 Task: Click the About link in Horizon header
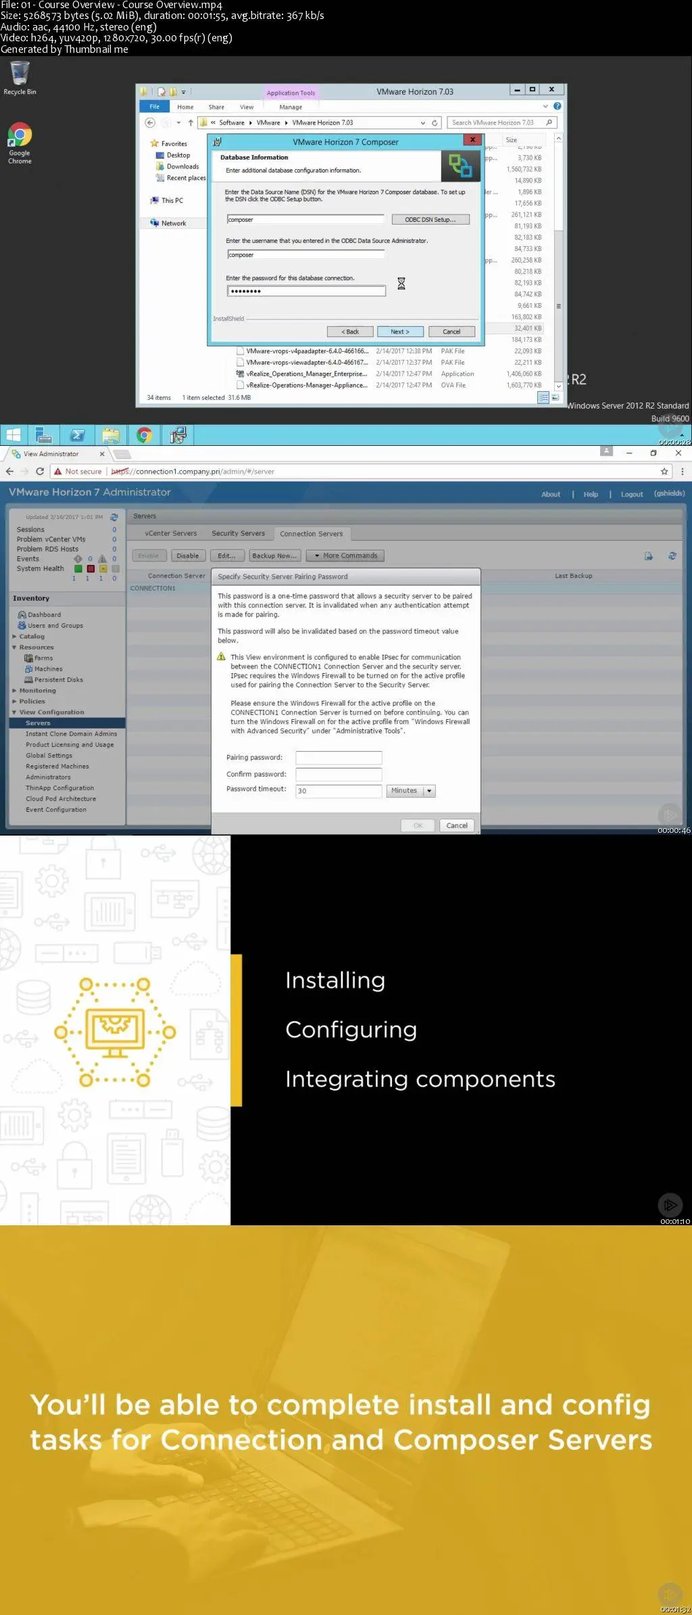(x=551, y=495)
